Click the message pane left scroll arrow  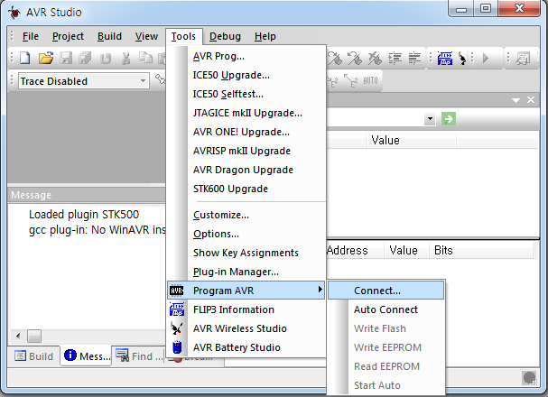18,337
